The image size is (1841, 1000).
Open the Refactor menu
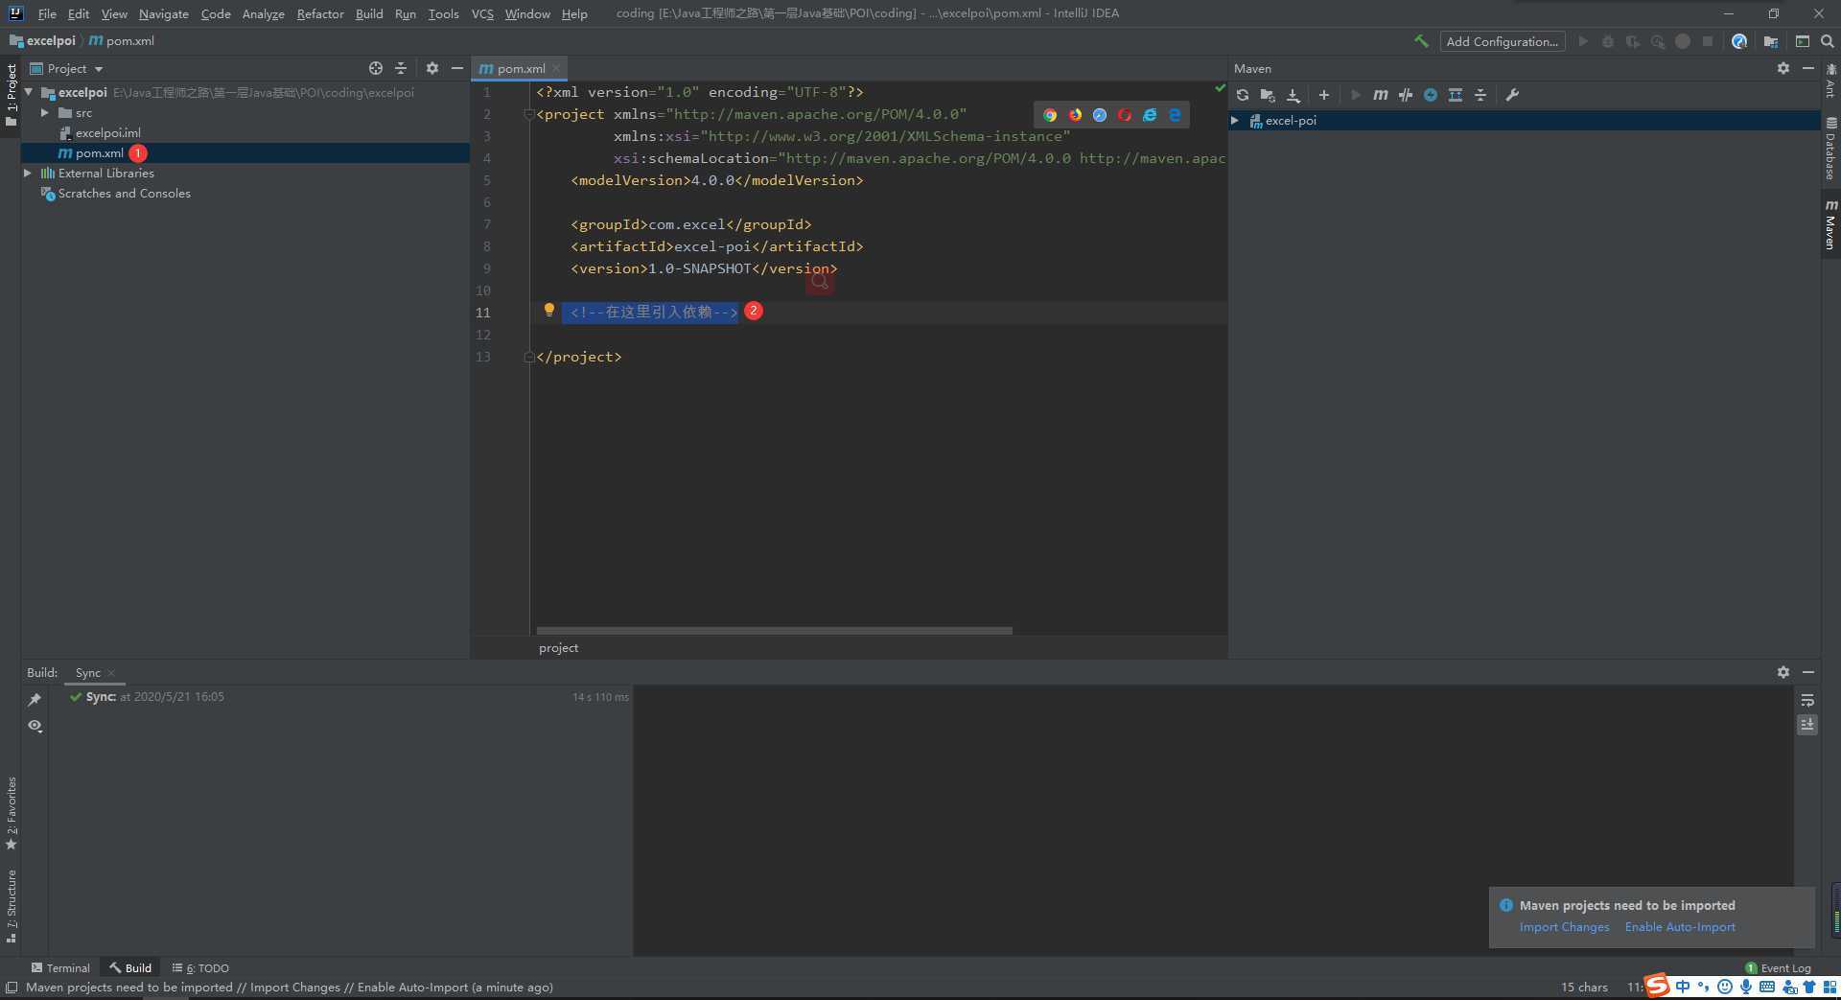pyautogui.click(x=320, y=13)
